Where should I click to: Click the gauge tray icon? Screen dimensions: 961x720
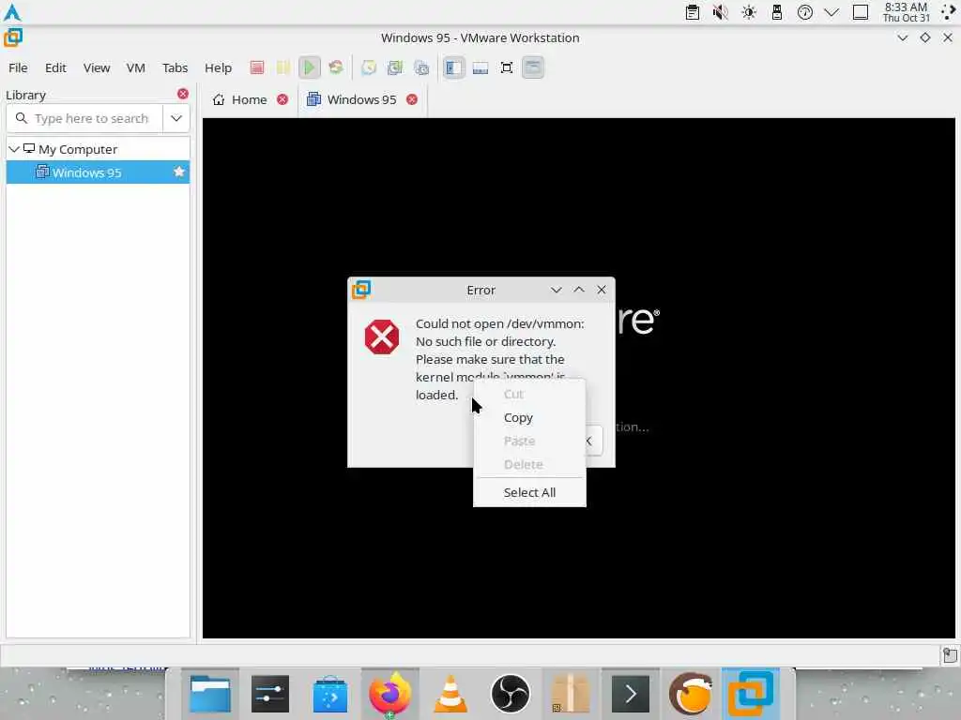[x=804, y=12]
